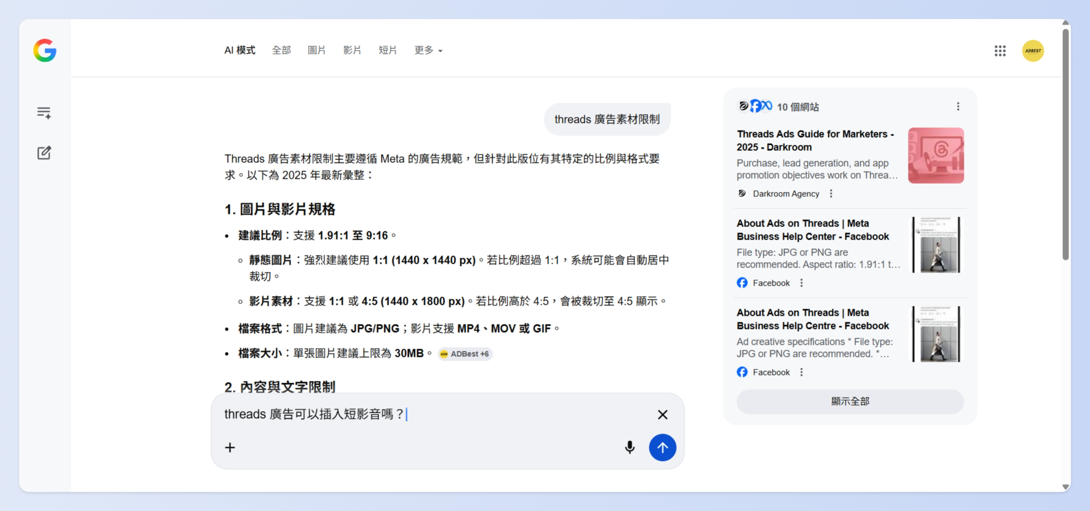The image size is (1090, 511).
Task: Click inside the follow-up question input box
Action: coord(384,415)
